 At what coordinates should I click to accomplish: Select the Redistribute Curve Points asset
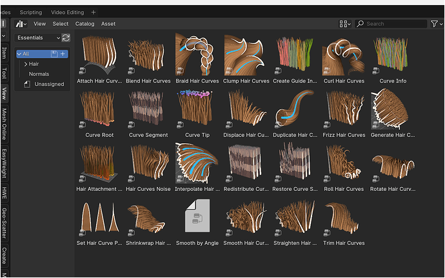tap(246, 167)
